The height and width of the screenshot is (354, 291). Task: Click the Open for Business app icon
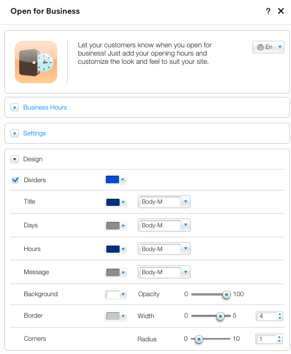coord(36,62)
